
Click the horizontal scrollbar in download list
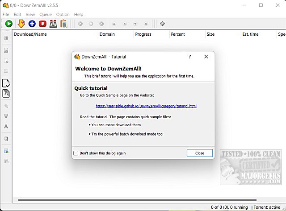click(137, 200)
